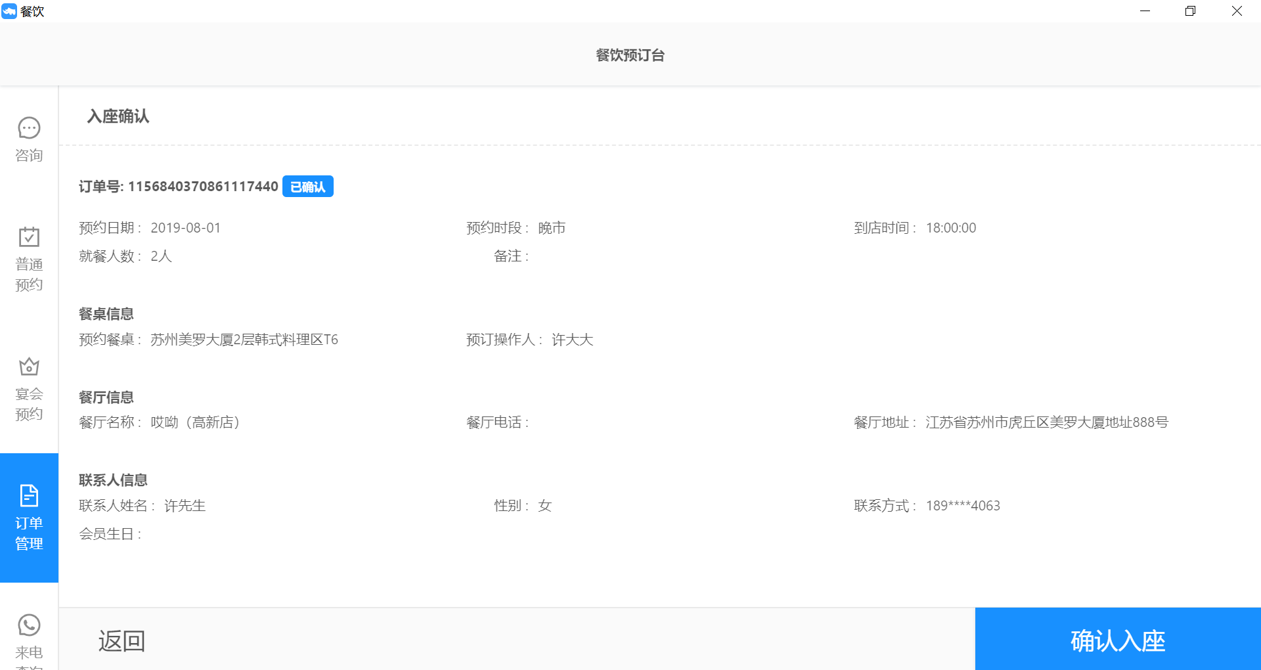Minimize the 餐饮 window

pyautogui.click(x=1145, y=11)
